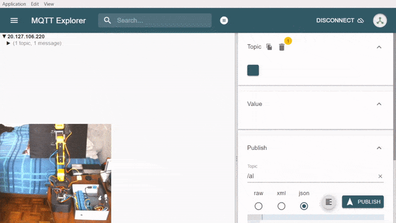The width and height of the screenshot is (396, 223).
Task: Click the dark teal topic chip
Action: click(x=253, y=70)
